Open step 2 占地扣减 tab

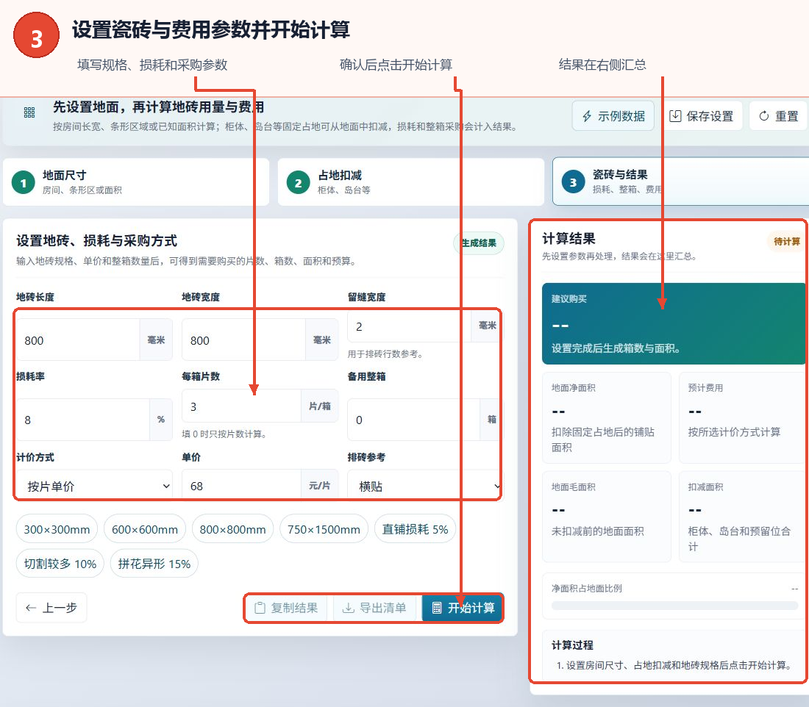(x=410, y=182)
